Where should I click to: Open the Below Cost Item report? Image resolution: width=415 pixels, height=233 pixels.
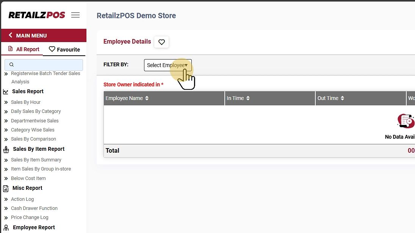coord(28,178)
